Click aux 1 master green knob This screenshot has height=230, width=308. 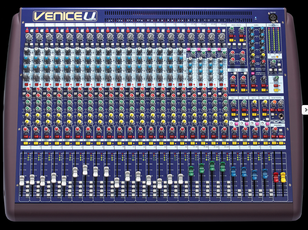tap(234, 103)
